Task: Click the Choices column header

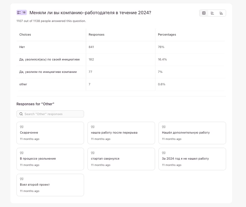Action: (25, 34)
